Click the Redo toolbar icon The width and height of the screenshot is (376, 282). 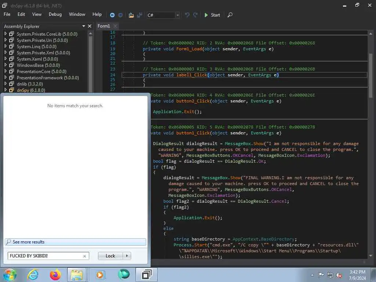click(x=195, y=15)
